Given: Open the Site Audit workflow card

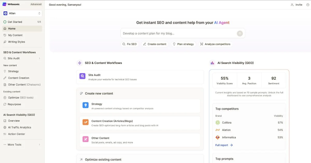Looking at the screenshot, I should point(140,77).
